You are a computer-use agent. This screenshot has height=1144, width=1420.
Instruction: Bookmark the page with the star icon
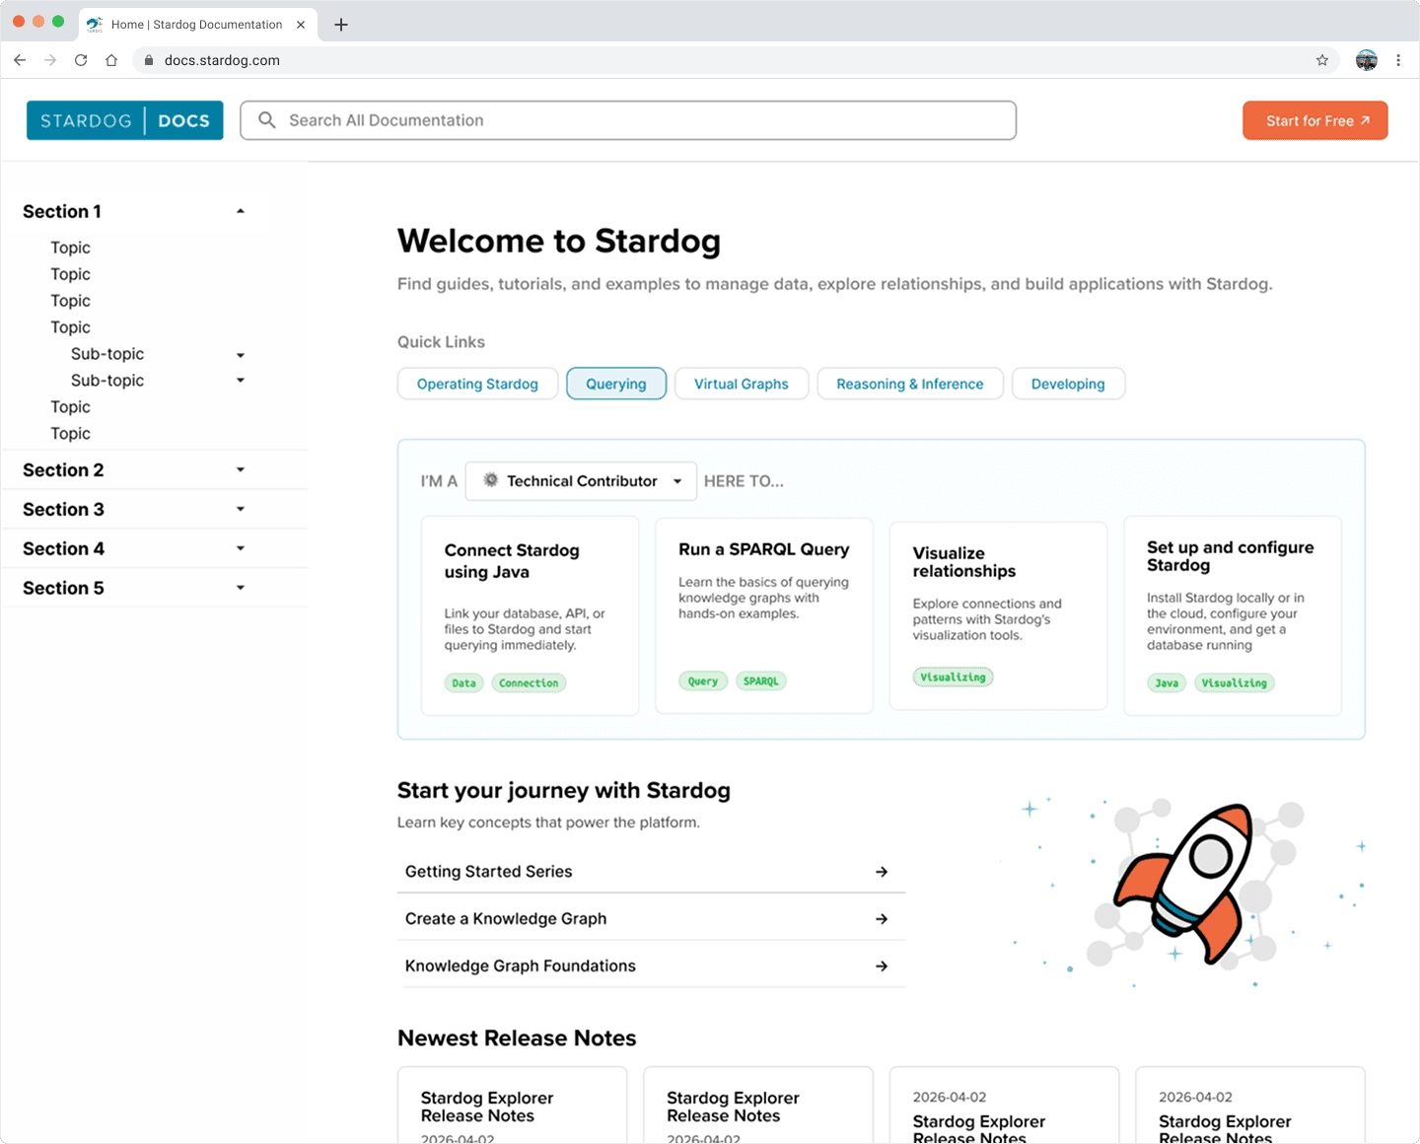coord(1322,60)
